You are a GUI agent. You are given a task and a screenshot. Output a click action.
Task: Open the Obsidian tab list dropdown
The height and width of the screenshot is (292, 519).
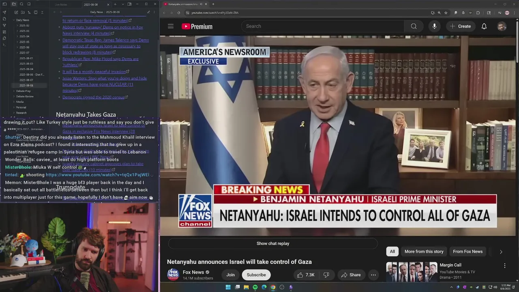(x=123, y=4)
